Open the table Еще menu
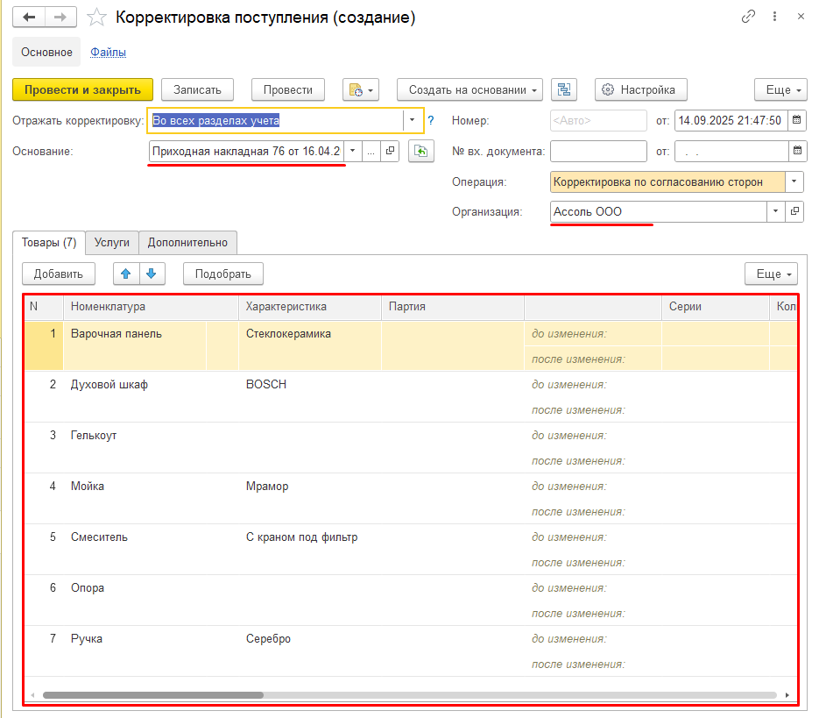The width and height of the screenshot is (819, 718). coord(771,274)
